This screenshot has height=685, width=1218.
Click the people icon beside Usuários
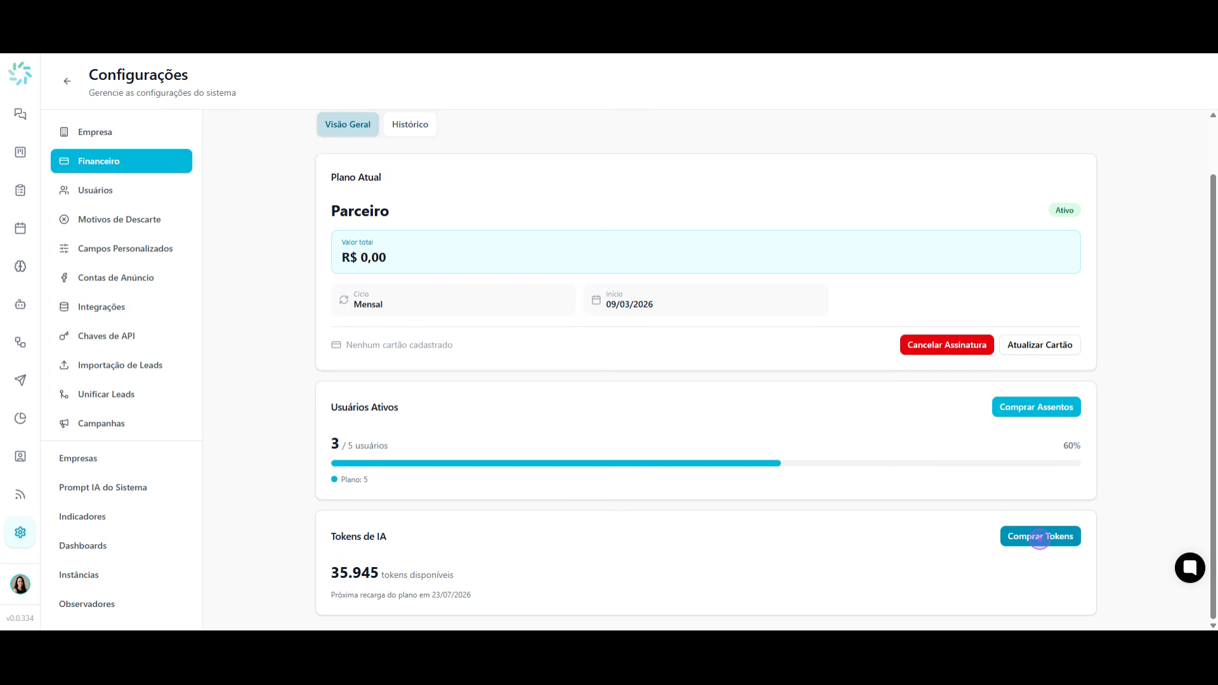pos(64,190)
